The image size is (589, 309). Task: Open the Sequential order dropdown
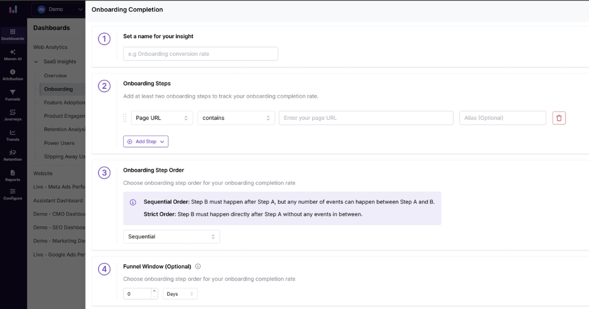click(x=171, y=236)
